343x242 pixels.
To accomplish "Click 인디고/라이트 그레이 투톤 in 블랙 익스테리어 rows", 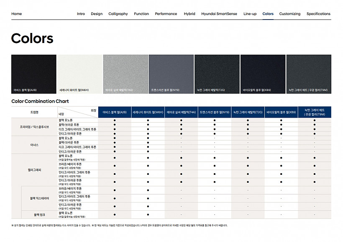I will pyautogui.click(x=74, y=197).
